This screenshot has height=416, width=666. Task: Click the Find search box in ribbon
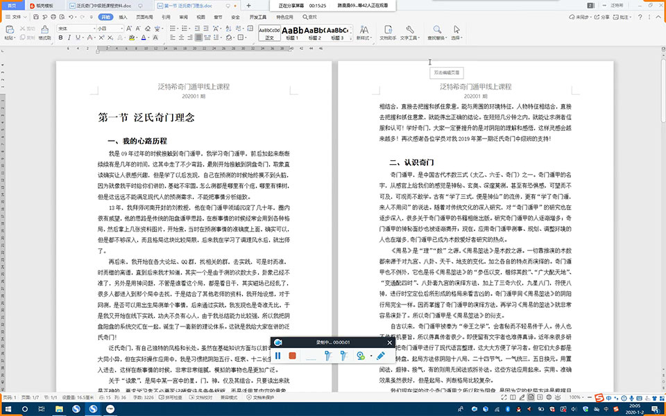point(309,17)
